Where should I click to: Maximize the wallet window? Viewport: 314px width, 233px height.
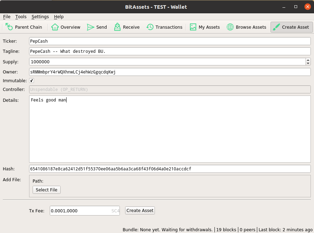click(295, 7)
